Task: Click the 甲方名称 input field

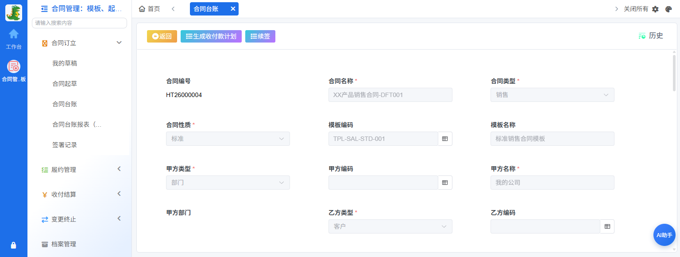Action: click(x=552, y=183)
